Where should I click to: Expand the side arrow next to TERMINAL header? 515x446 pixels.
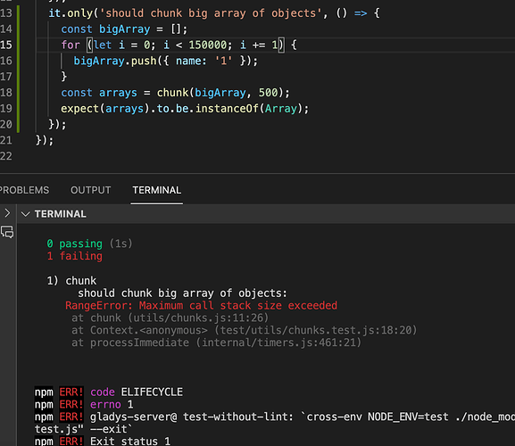[7, 213]
